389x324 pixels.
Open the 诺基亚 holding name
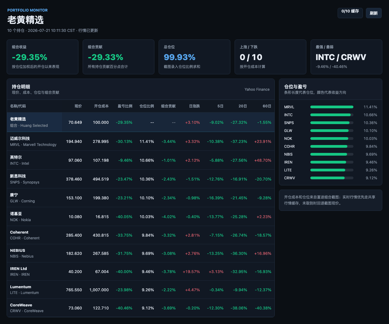click(x=16, y=214)
